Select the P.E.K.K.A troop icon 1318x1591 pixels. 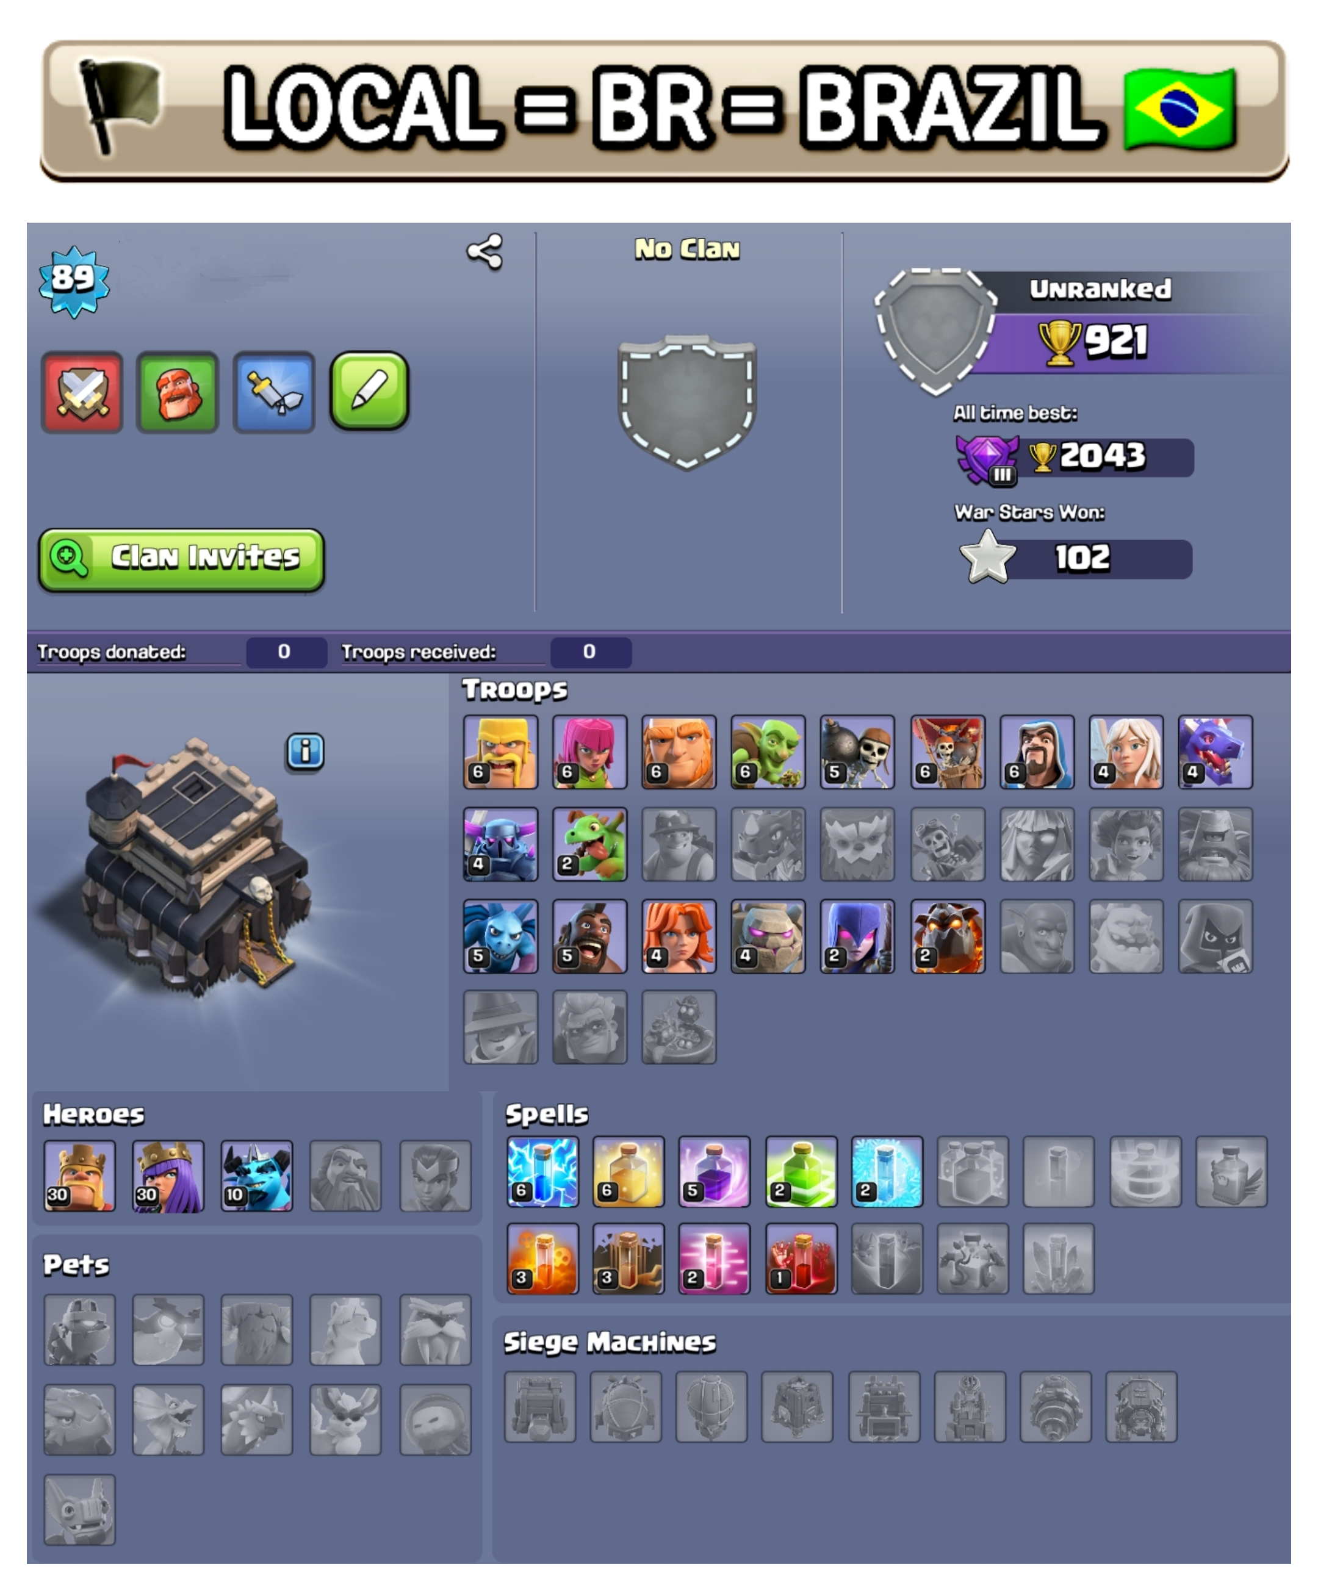[501, 844]
